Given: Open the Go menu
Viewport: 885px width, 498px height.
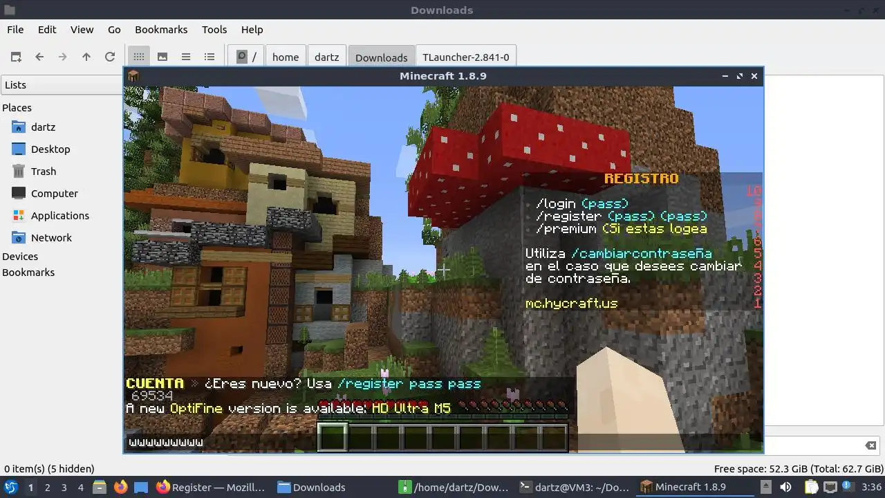Looking at the screenshot, I should [114, 30].
